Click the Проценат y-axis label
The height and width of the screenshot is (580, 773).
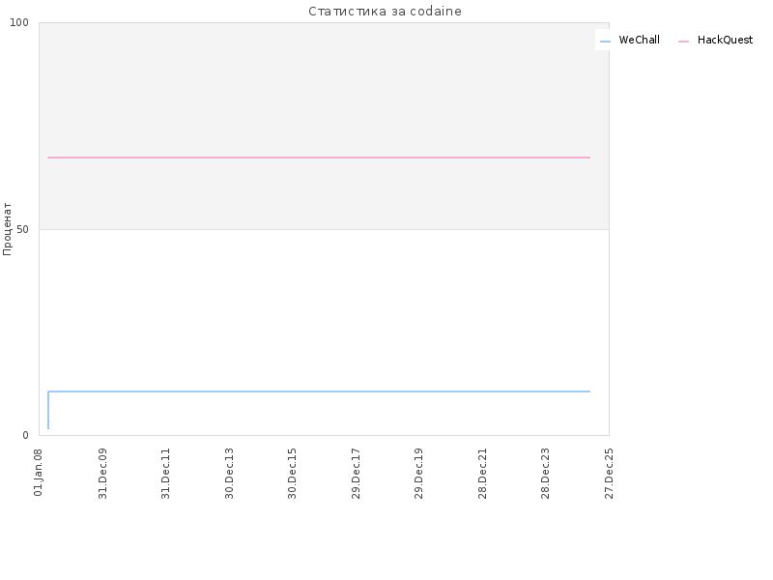click(7, 229)
